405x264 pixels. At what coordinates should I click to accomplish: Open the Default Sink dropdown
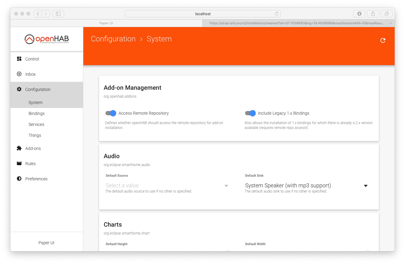(306, 186)
